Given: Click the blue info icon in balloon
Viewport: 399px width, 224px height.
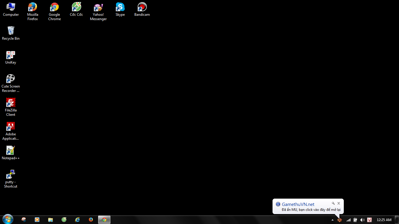Looking at the screenshot, I should pyautogui.click(x=278, y=204).
